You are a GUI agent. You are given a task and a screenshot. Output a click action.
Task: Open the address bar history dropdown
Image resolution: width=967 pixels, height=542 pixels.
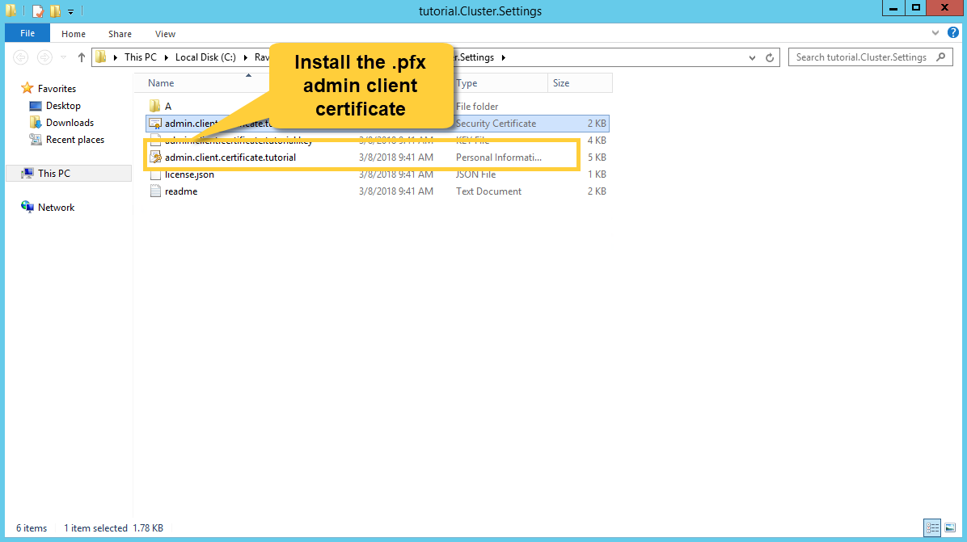753,58
